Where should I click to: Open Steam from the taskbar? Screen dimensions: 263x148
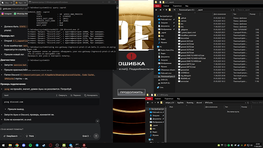(44, 145)
